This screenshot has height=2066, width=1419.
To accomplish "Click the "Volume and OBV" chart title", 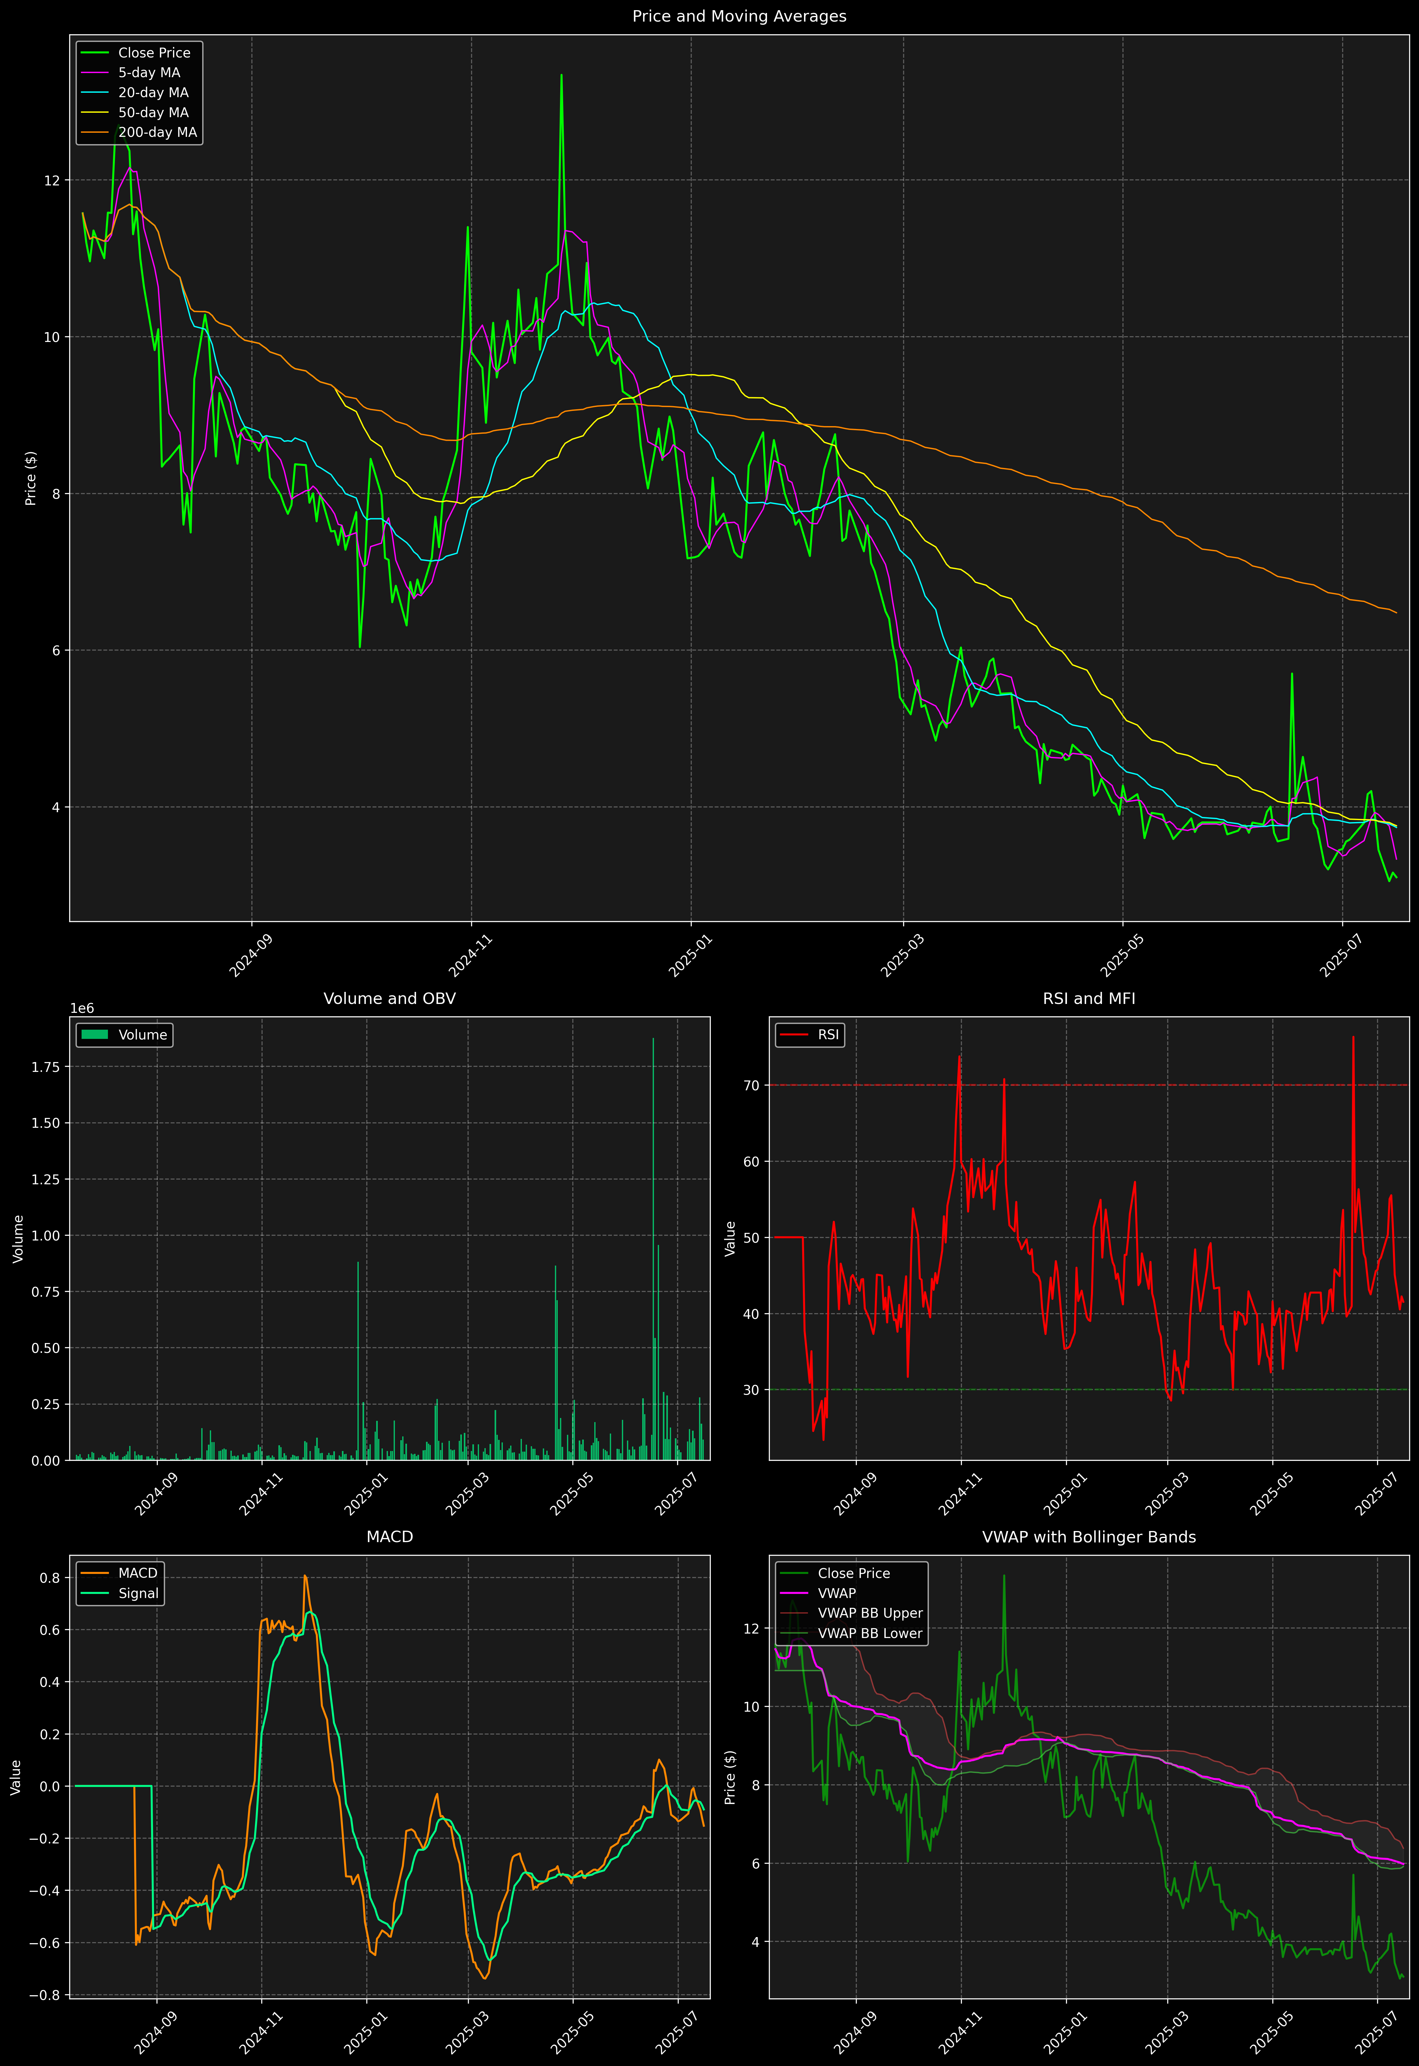I will [x=390, y=998].
